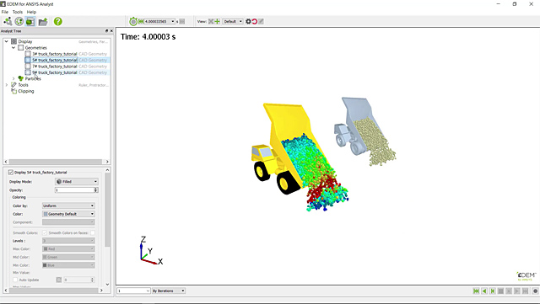The height and width of the screenshot is (304, 540).
Task: Play simulation forward
Action: pos(517,291)
